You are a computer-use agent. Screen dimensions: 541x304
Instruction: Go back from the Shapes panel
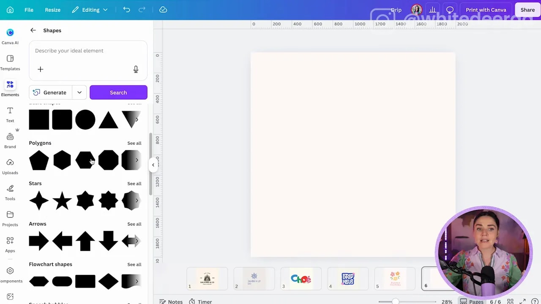(x=33, y=30)
